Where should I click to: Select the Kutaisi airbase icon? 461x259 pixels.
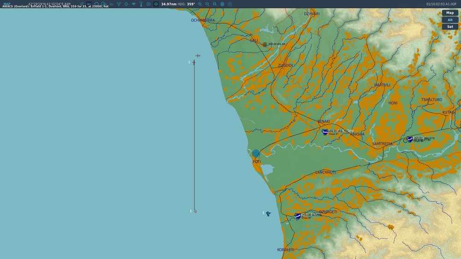pos(409,139)
